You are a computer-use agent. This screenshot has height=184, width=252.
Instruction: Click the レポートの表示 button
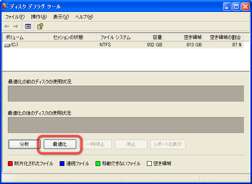pos(168,144)
